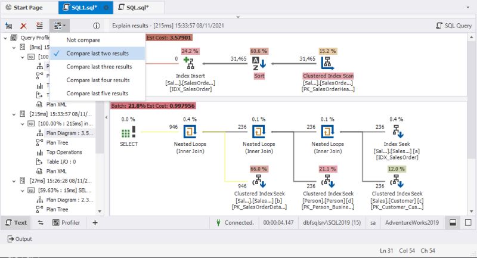Click the full view layout square icon

coord(468,223)
